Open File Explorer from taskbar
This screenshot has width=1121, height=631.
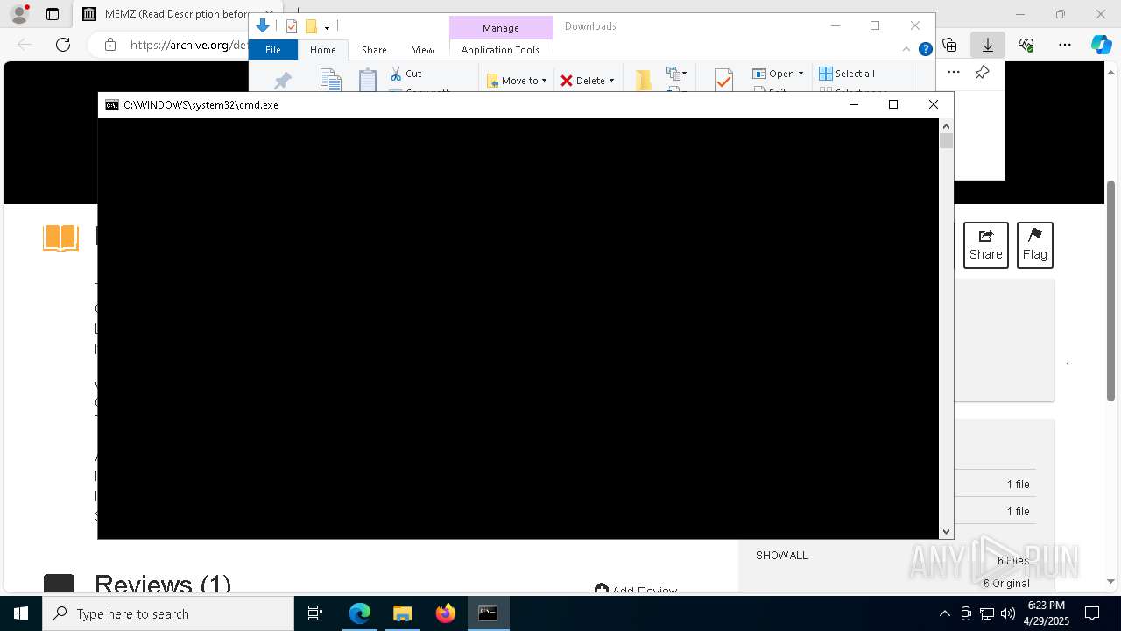point(403,613)
